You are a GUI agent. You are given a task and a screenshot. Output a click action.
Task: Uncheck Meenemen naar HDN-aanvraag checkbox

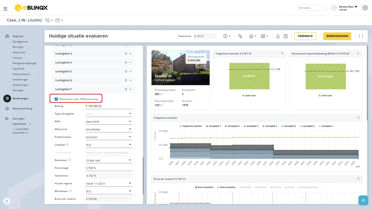tap(56, 99)
